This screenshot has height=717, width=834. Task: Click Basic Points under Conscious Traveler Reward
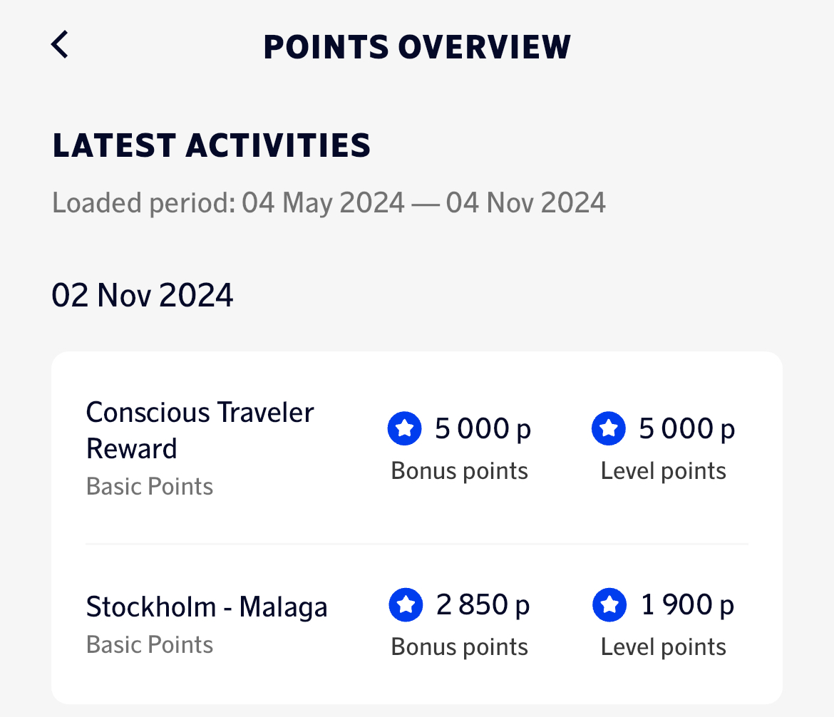click(150, 487)
